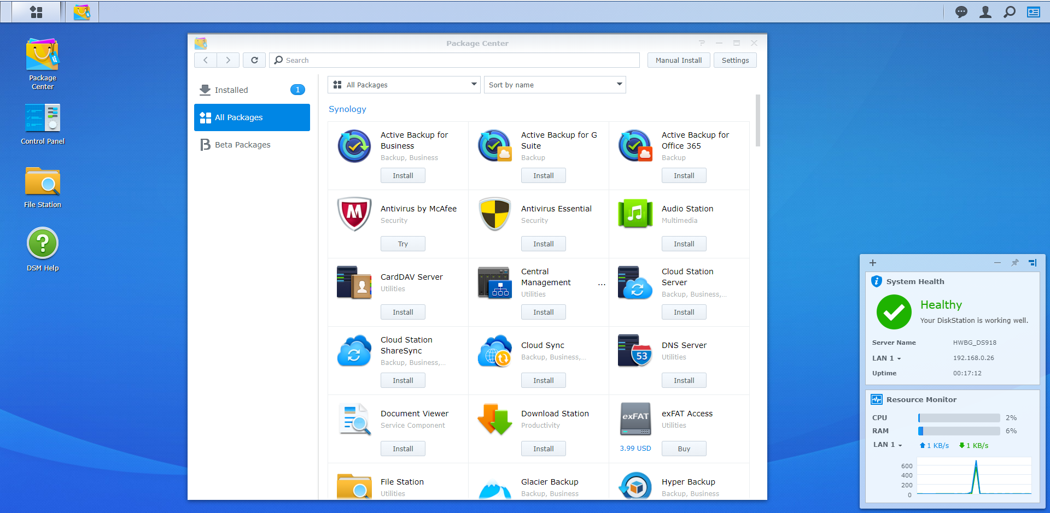Click the Antivirus Essential shield icon
This screenshot has height=513, width=1050.
pos(495,214)
